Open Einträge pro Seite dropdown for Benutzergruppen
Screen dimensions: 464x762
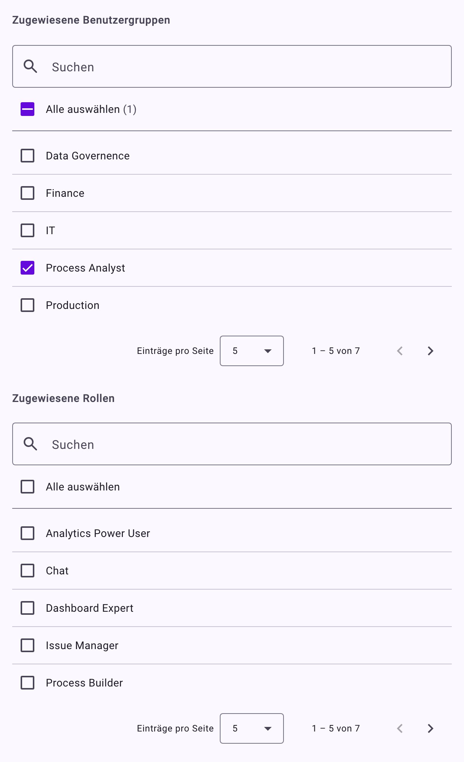click(x=252, y=351)
